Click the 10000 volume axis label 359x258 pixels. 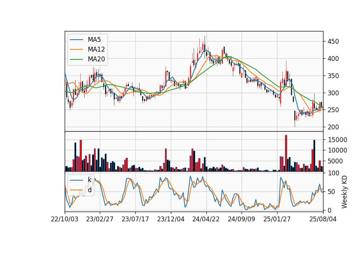[337, 150]
